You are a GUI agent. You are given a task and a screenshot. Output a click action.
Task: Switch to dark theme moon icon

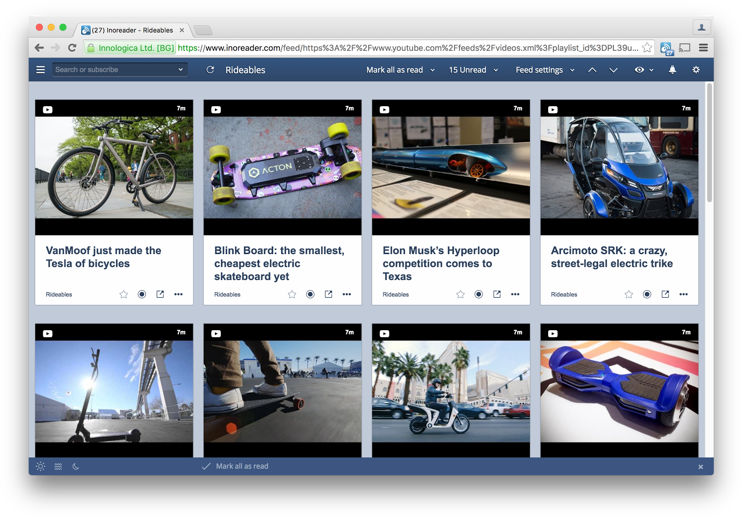[x=76, y=466]
